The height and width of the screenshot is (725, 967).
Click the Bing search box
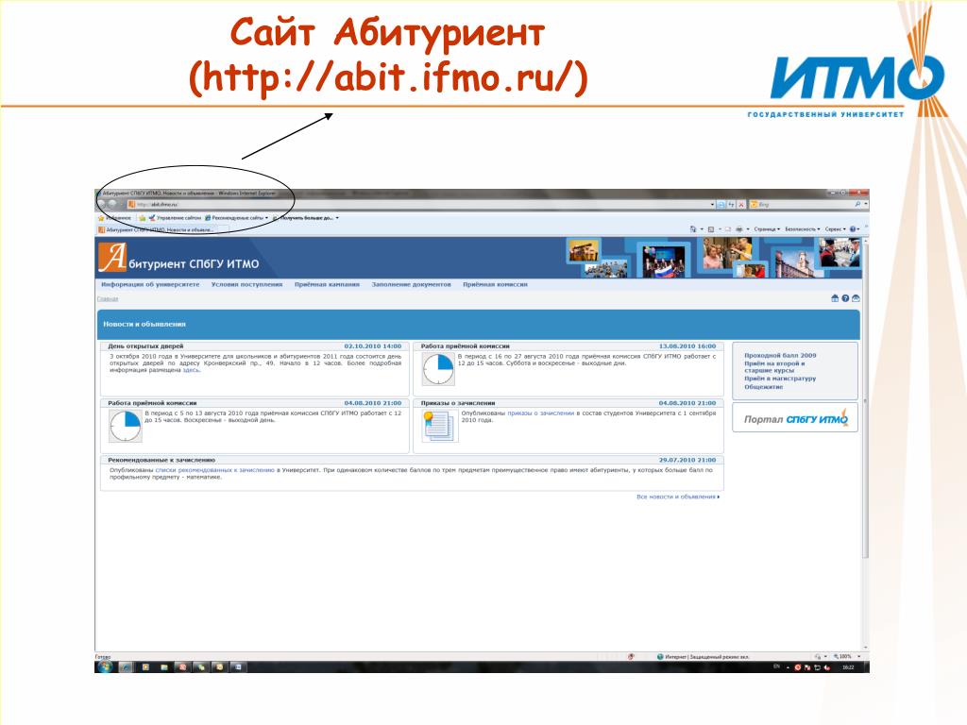(x=802, y=204)
